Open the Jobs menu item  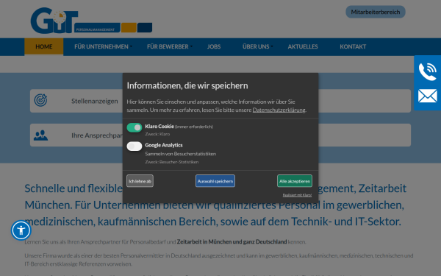(214, 47)
